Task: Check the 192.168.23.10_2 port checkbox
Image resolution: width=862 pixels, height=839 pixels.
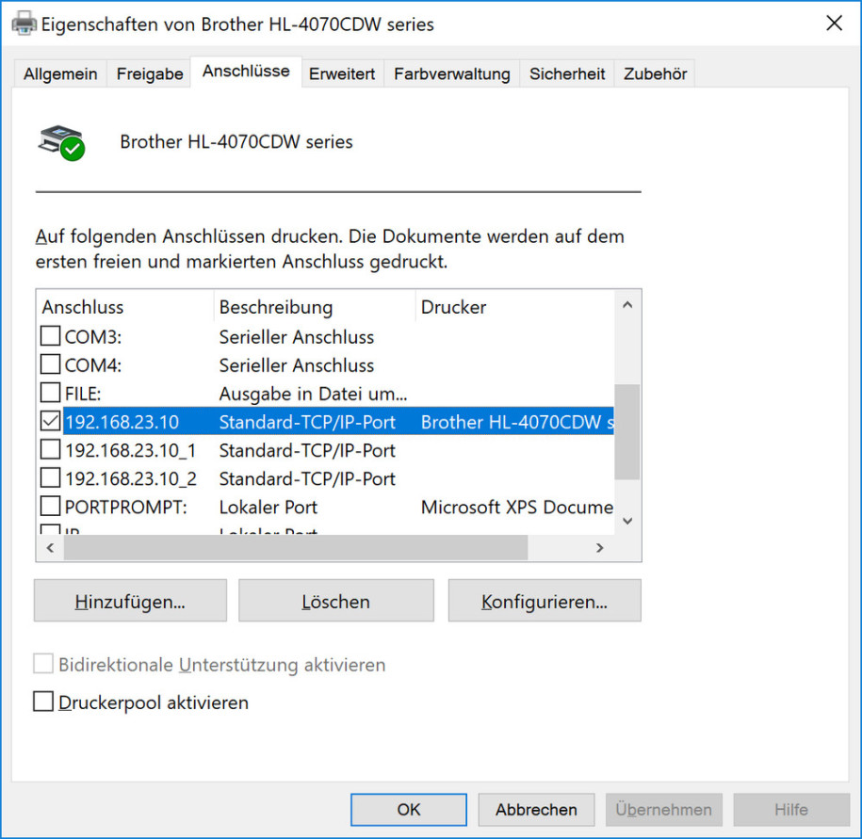Action: coord(51,478)
